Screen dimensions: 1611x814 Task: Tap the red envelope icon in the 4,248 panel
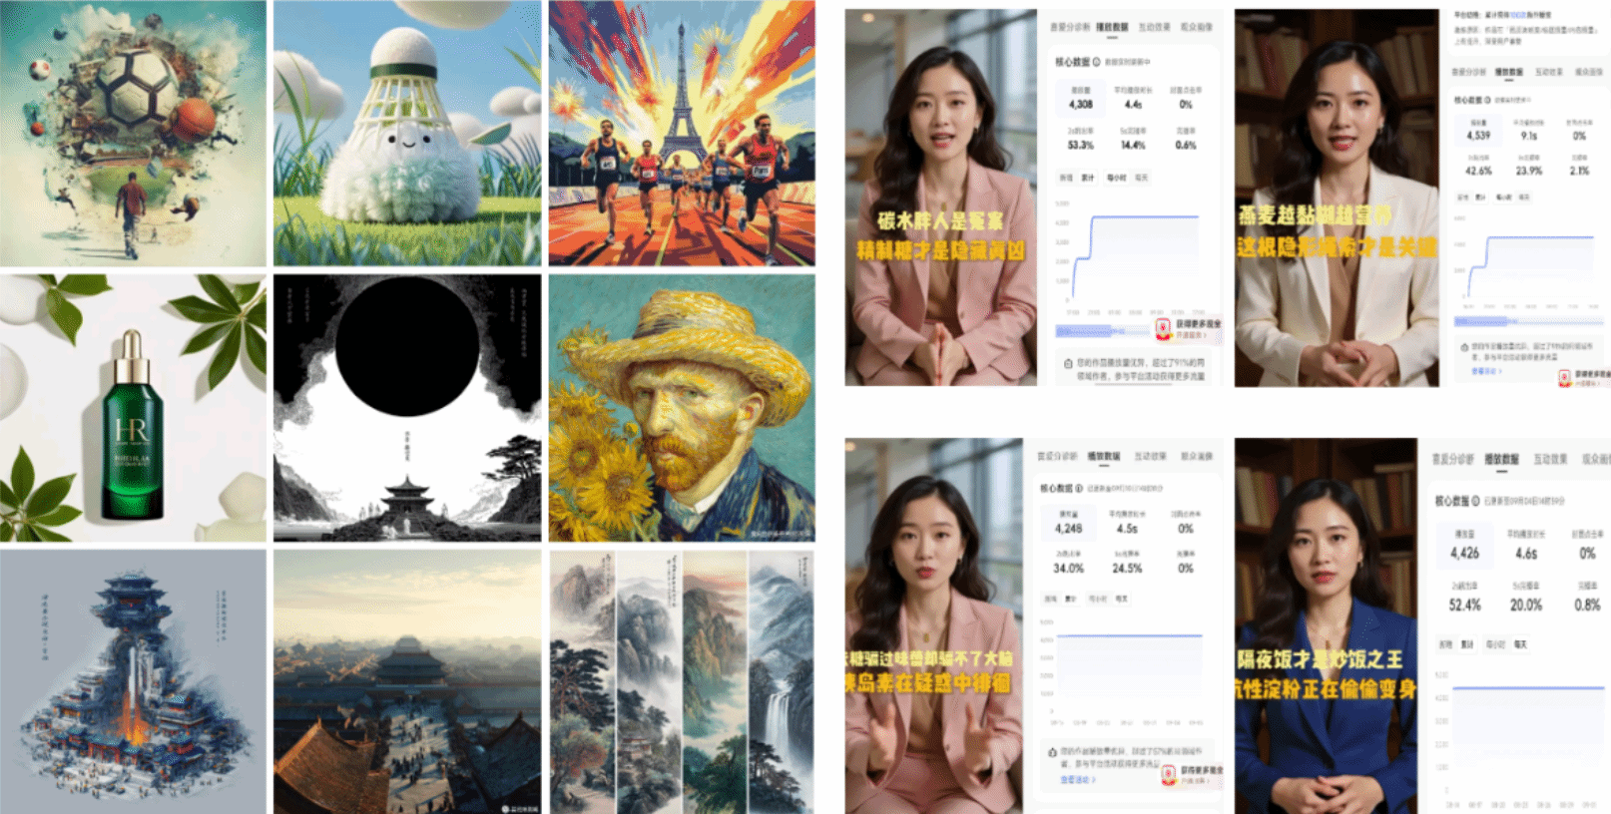tap(1168, 774)
